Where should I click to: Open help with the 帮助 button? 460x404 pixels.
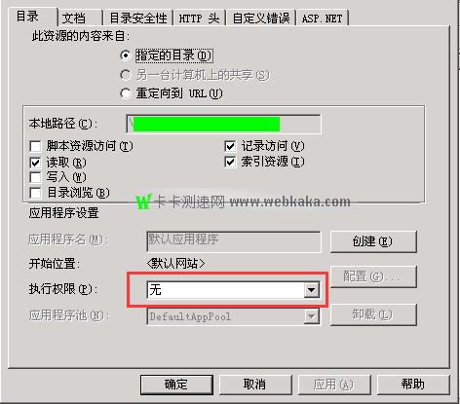[413, 385]
